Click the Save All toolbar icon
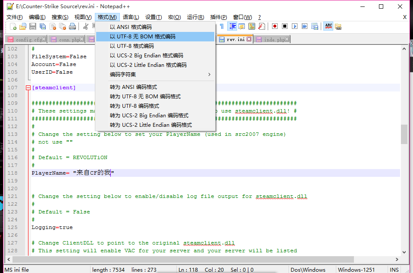 (x=43, y=26)
